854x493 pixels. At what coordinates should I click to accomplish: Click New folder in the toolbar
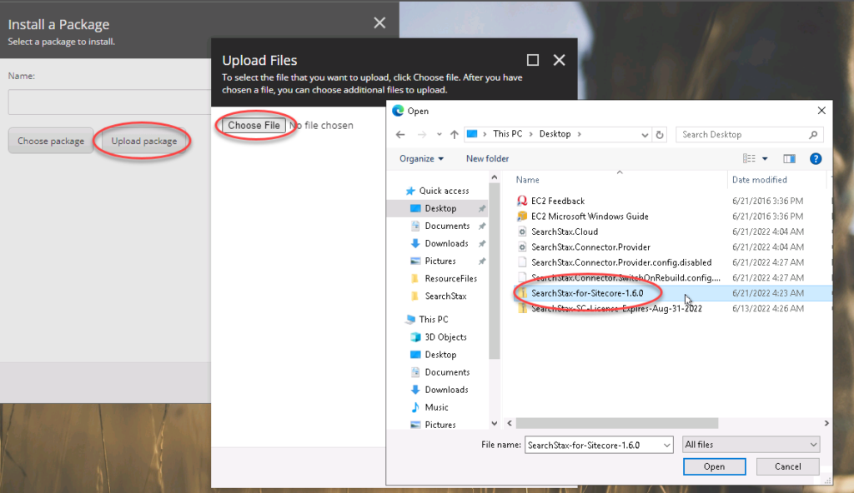point(487,158)
